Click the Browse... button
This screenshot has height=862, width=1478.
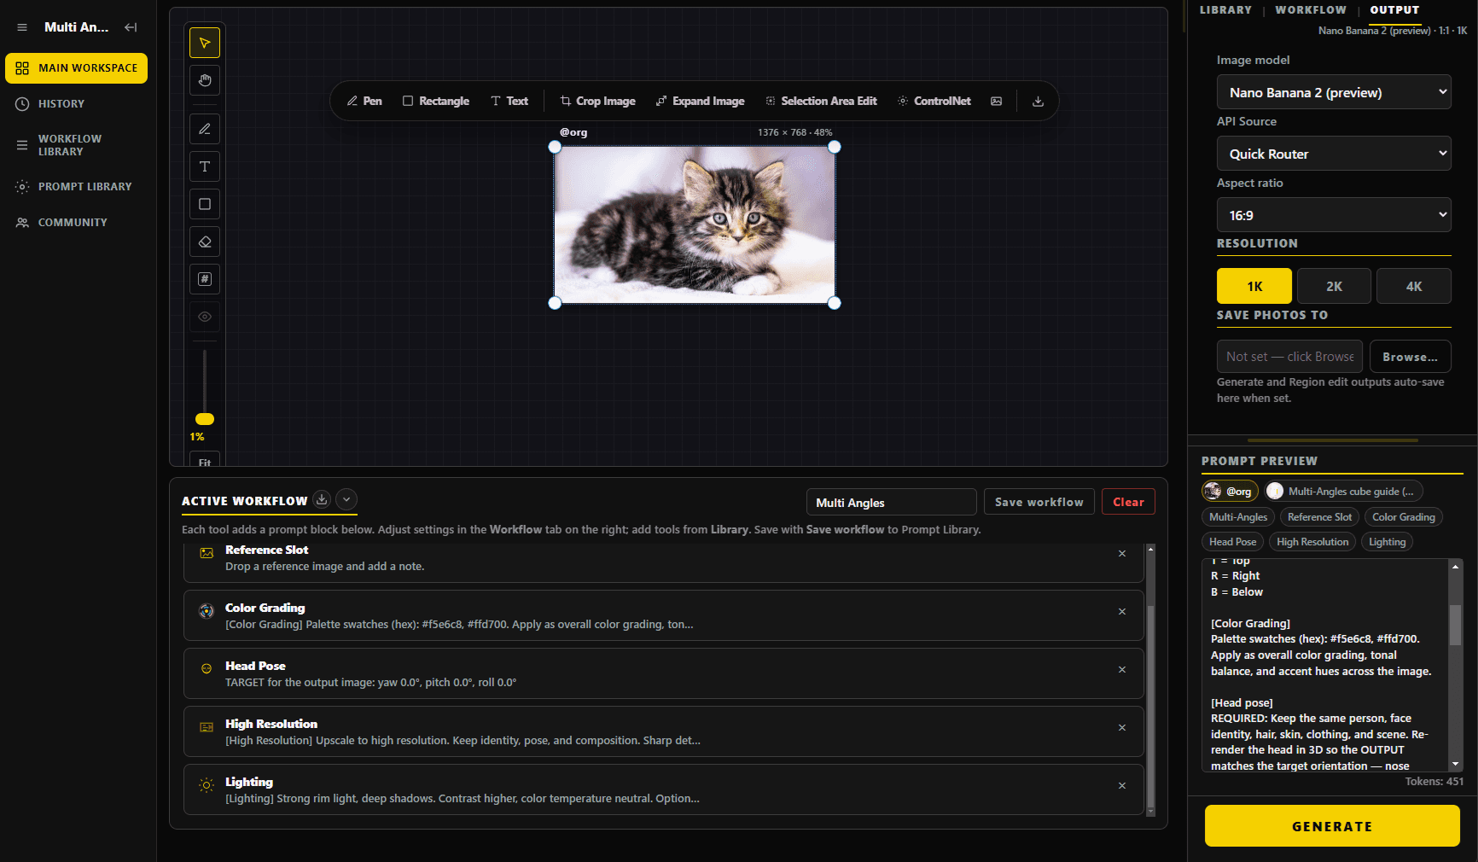click(1410, 357)
